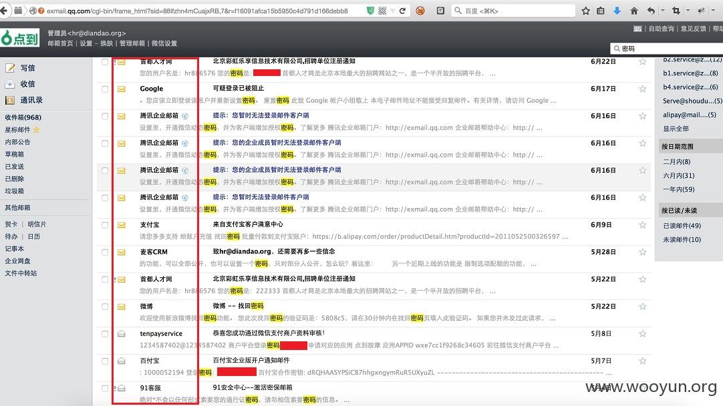The height and width of the screenshot is (406, 723).
Task: Open the email subject 可疑登录已被阻止
Action: (239, 88)
